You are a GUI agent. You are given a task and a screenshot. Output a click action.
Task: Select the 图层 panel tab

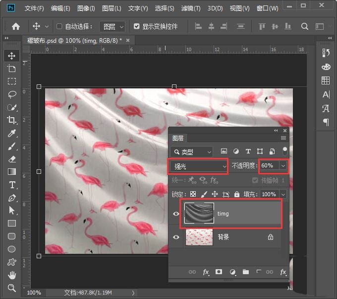[x=178, y=138]
